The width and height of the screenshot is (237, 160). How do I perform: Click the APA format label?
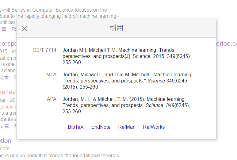52,99
